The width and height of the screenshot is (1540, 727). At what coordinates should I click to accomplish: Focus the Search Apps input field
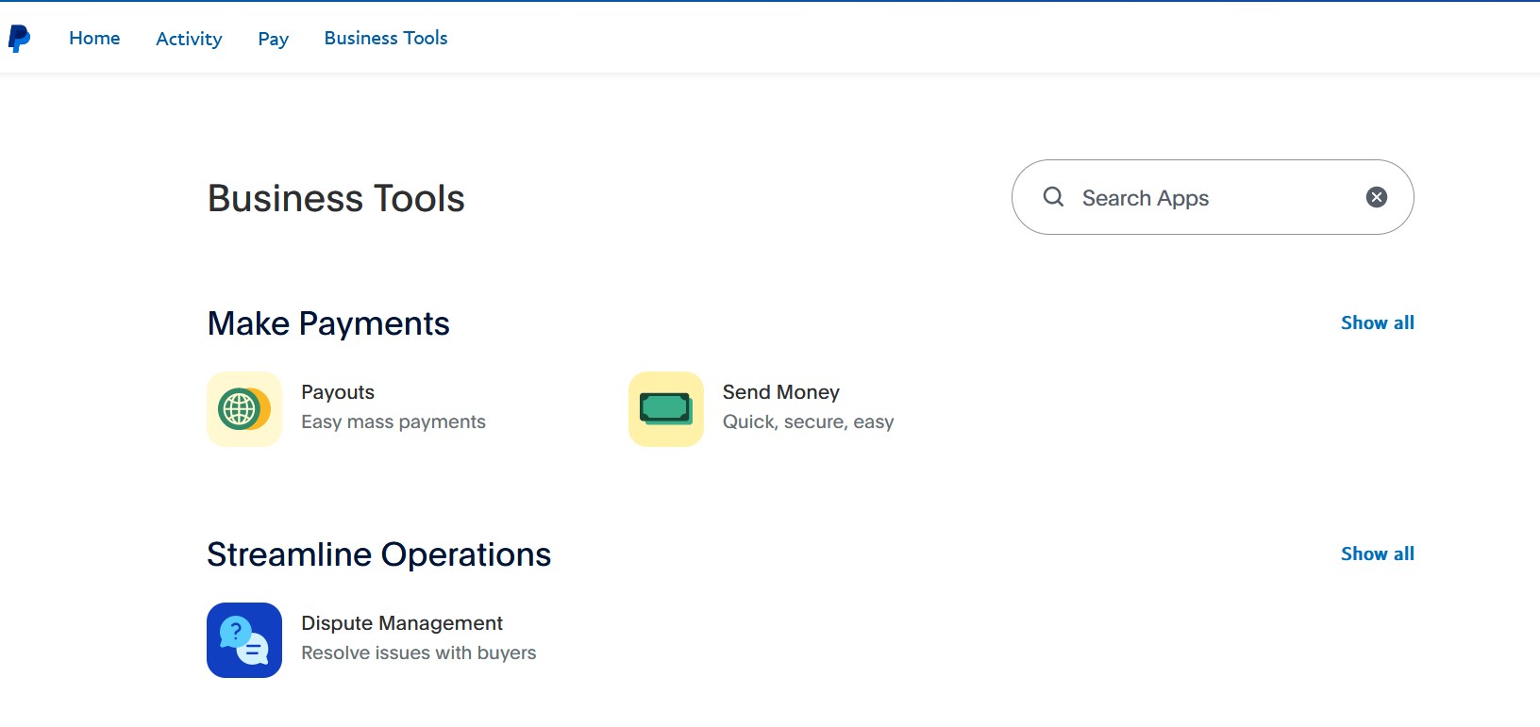point(1213,197)
